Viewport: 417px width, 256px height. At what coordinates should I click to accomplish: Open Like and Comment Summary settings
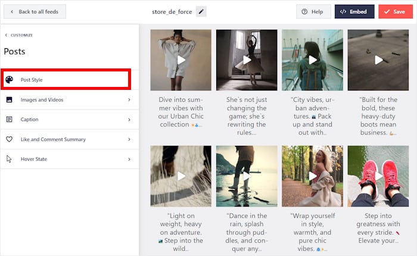(x=70, y=139)
